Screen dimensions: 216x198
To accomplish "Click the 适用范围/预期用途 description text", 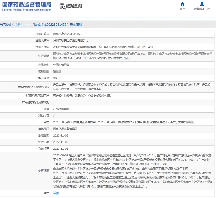I will click(82, 96).
